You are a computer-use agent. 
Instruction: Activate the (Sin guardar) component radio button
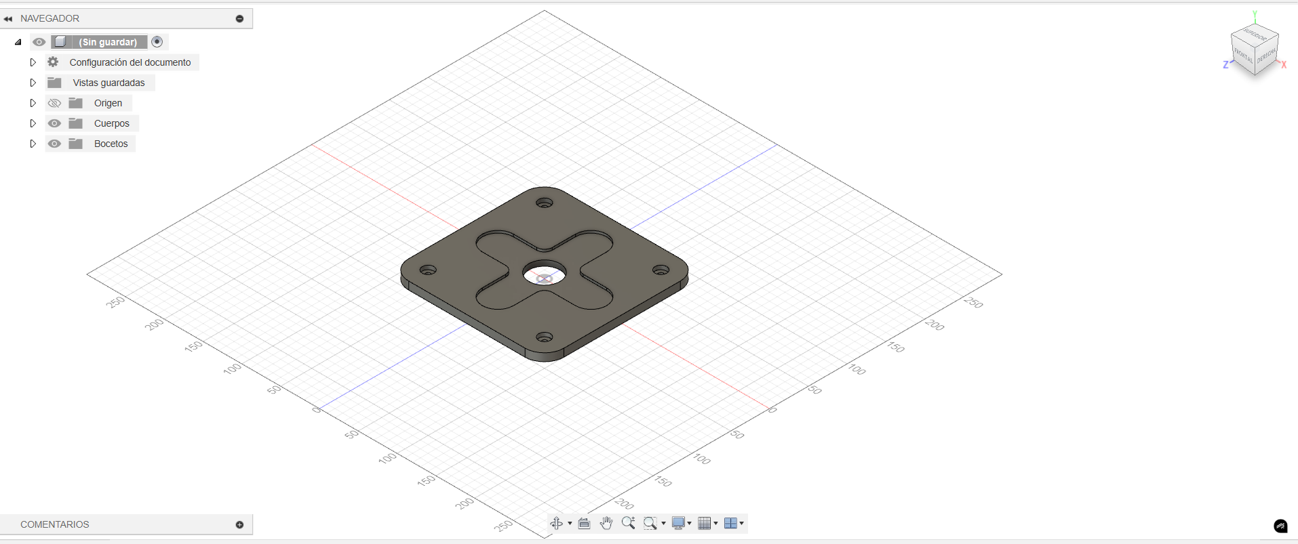pyautogui.click(x=157, y=42)
